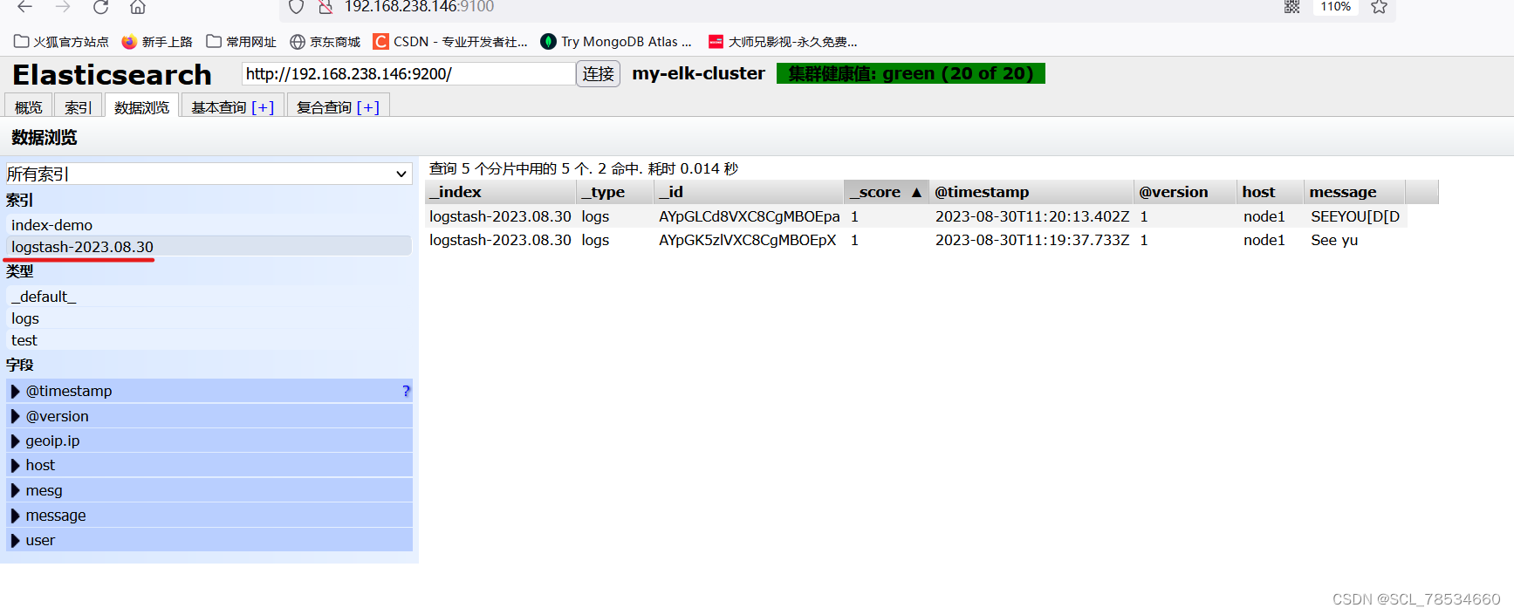Switch to the 索引 tab

[79, 106]
